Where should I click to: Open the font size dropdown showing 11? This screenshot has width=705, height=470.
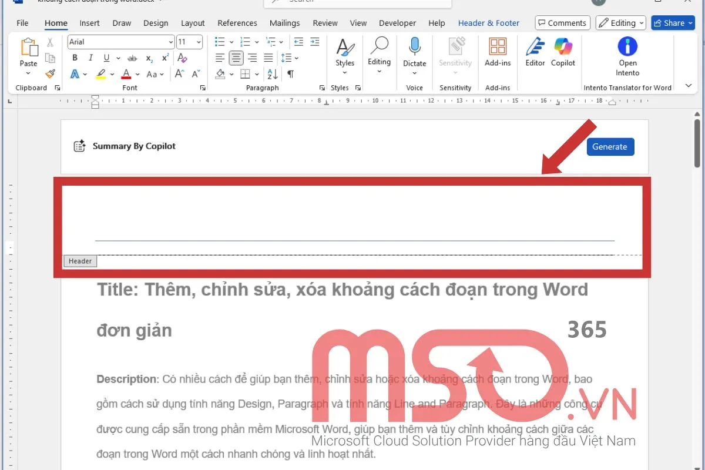click(199, 42)
